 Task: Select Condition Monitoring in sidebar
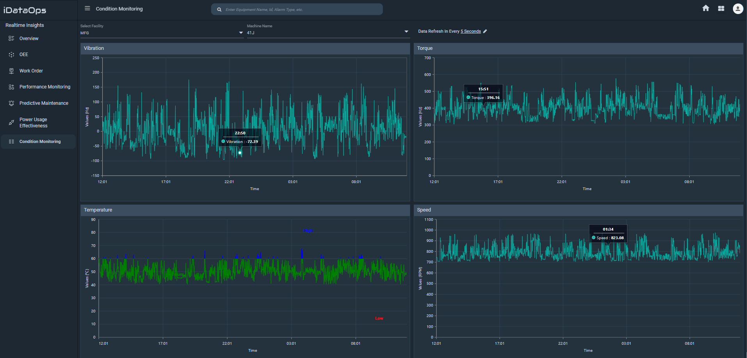(40, 142)
